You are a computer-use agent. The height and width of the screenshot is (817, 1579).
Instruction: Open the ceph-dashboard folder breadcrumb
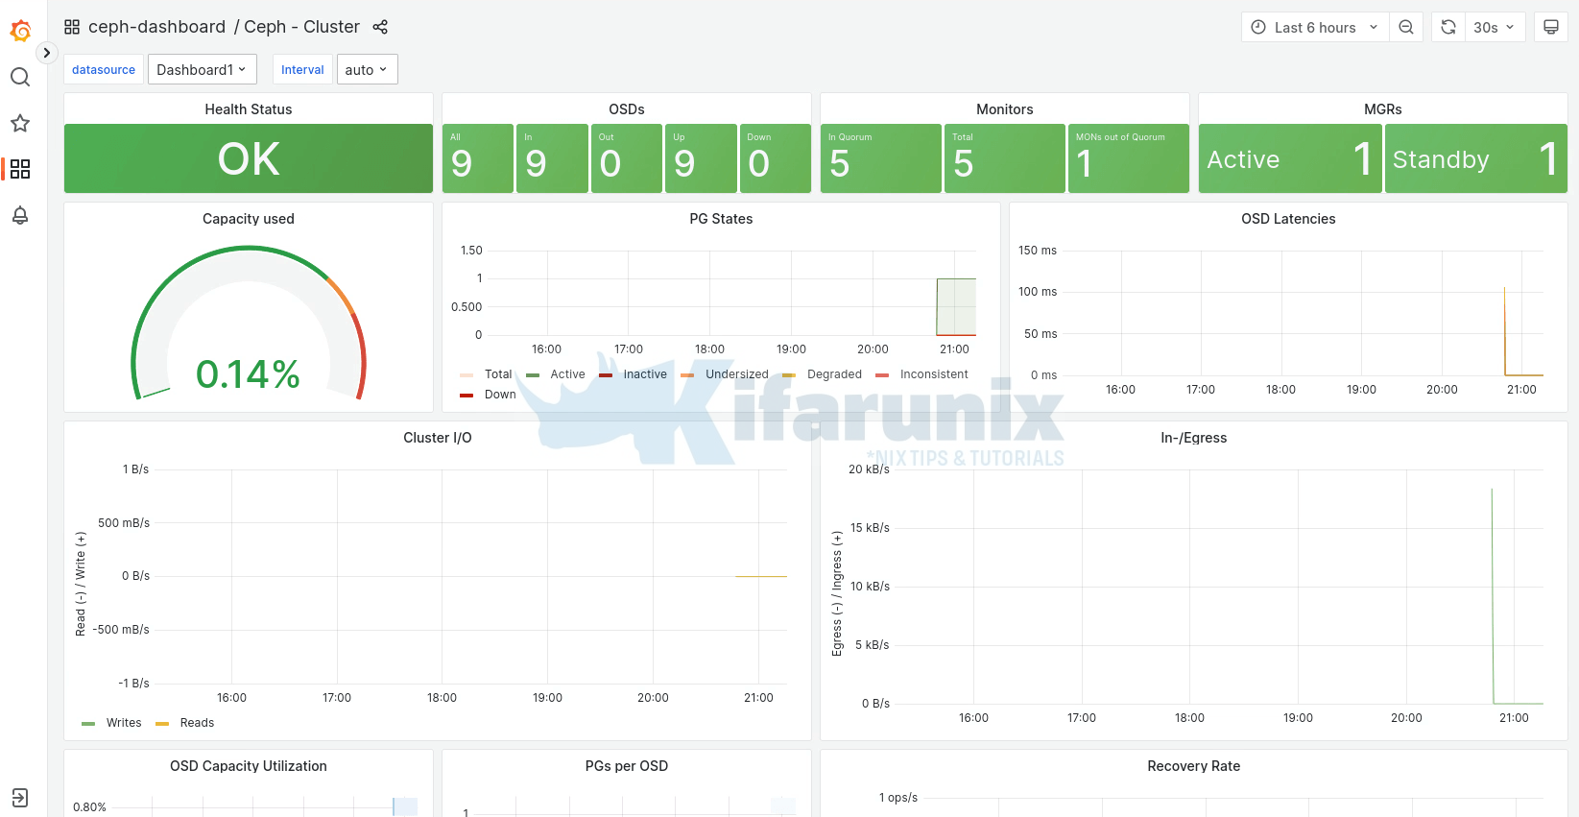point(156,27)
